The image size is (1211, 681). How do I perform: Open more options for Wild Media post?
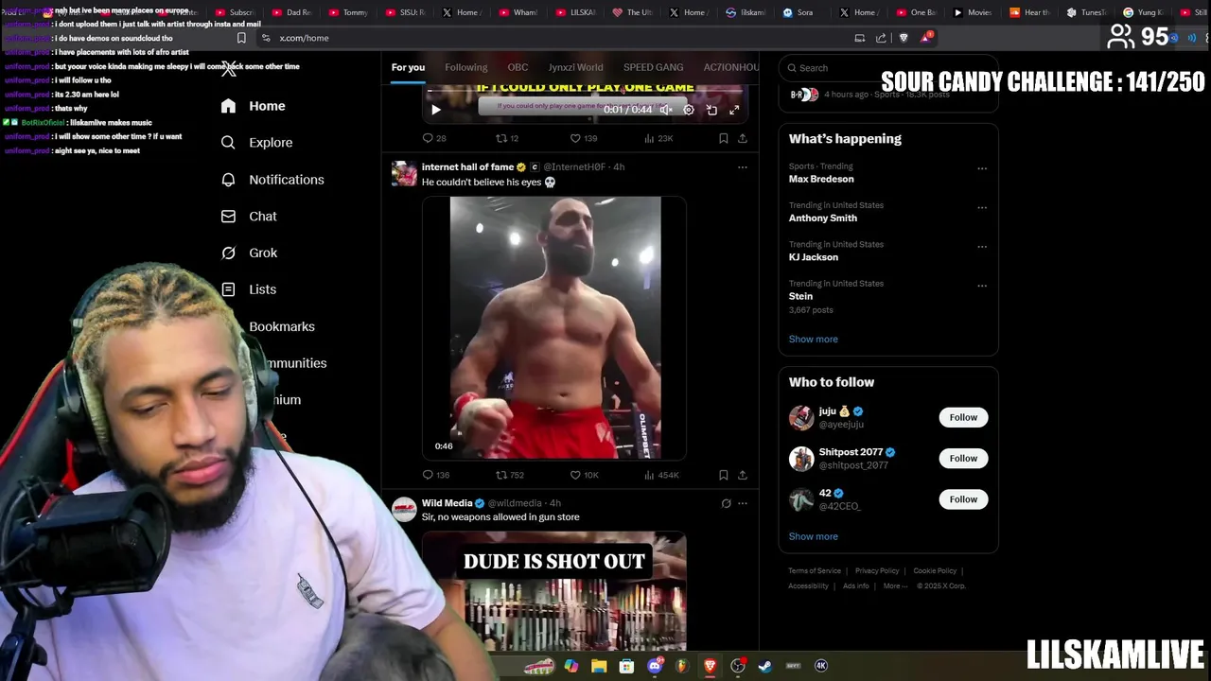[743, 504]
